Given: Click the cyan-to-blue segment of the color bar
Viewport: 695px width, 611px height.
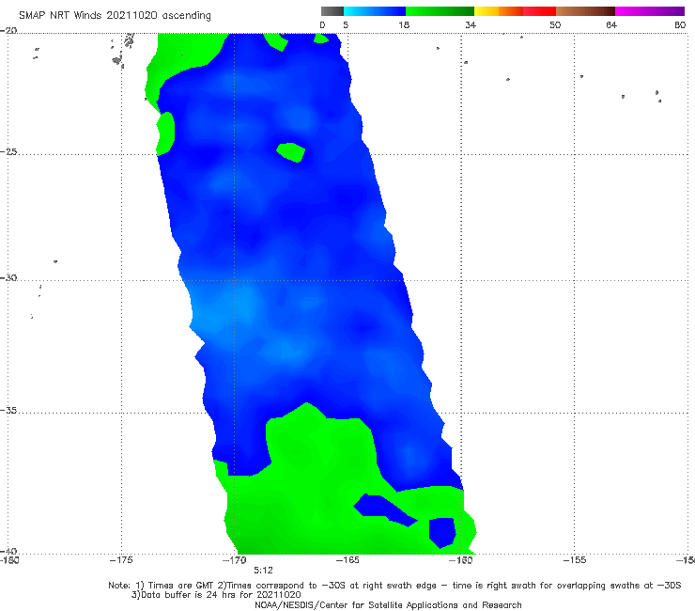Looking at the screenshot, I should point(375,11).
